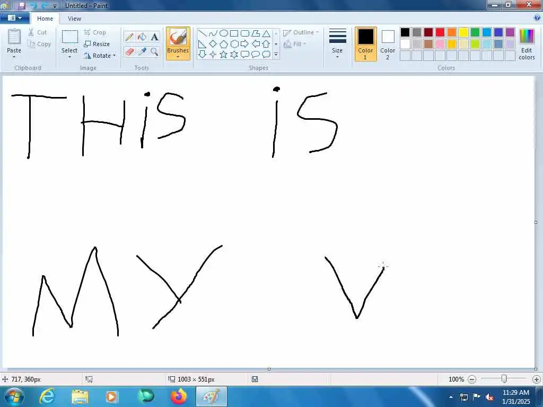Choose the Hexagon shape

pos(234,44)
